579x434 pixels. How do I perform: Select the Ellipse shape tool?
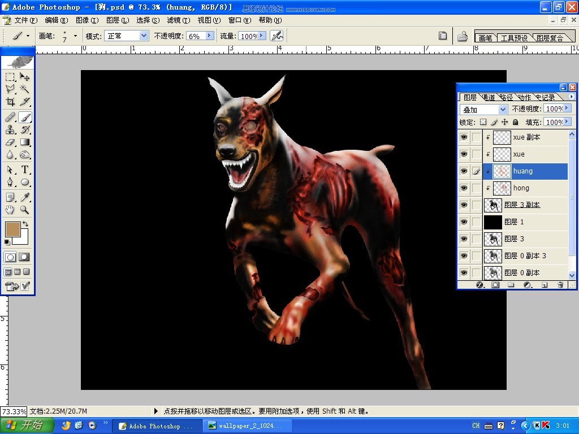(25, 182)
